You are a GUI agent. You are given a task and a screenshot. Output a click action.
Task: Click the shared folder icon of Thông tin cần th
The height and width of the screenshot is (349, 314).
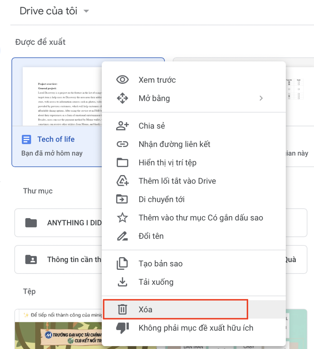click(x=31, y=259)
